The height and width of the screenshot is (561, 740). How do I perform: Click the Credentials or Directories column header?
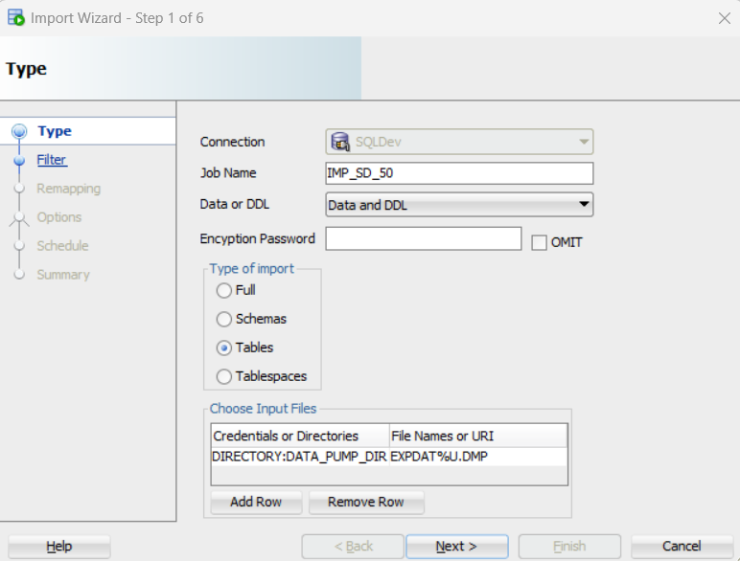tap(300, 437)
